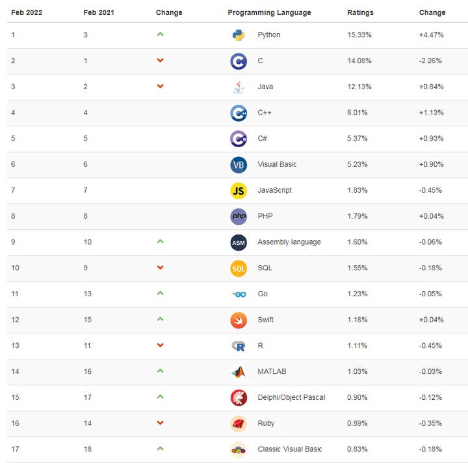The width and height of the screenshot is (468, 463).
Task: Click the Delphi/Object Pascal helmet icon
Action: point(239,397)
